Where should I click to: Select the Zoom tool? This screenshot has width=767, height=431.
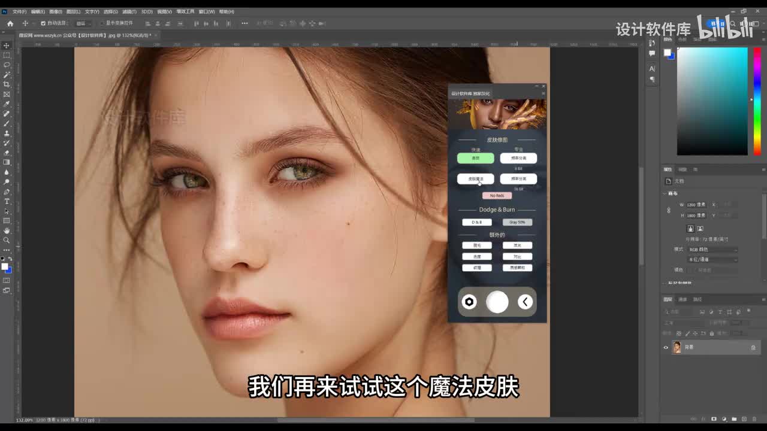tap(7, 240)
